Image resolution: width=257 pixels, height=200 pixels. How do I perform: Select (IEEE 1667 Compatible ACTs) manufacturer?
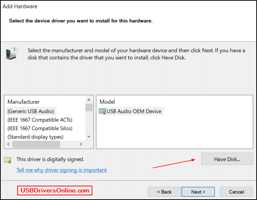[40, 120]
